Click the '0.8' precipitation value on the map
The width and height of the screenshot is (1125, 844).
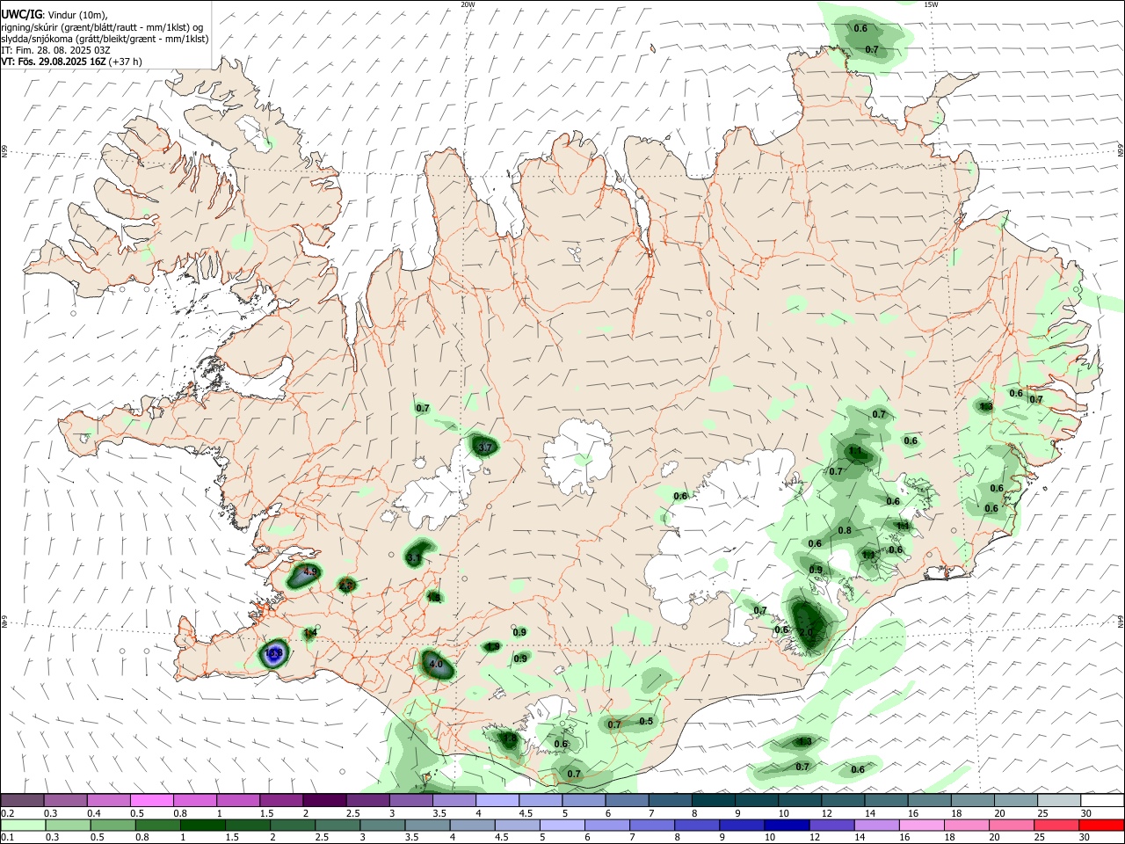[845, 531]
